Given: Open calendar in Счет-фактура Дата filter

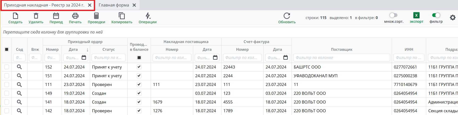Looking at the screenshot, I should [x=285, y=57].
